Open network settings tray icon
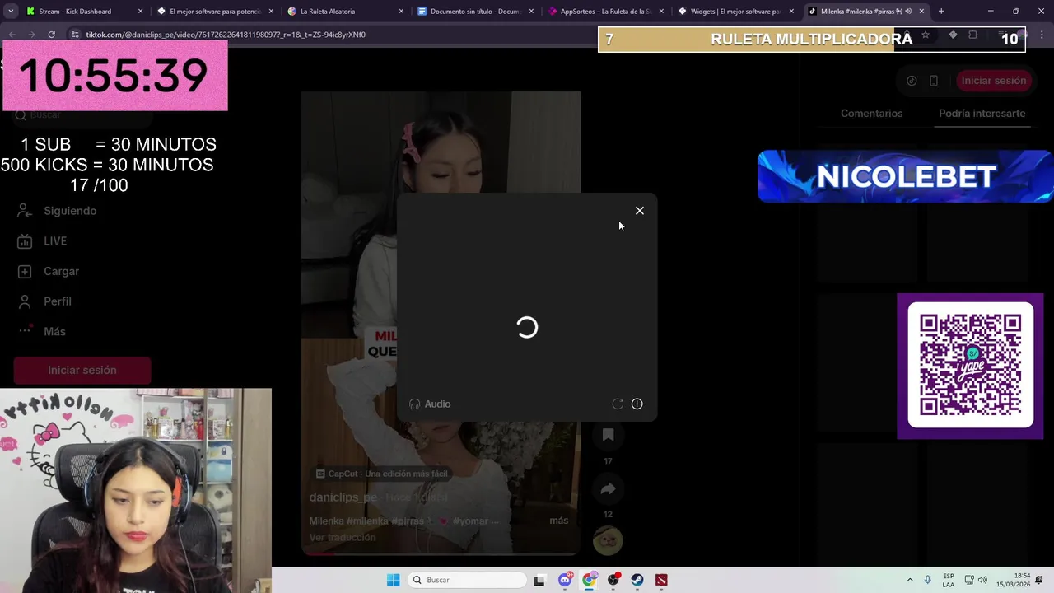Viewport: 1054px width, 593px height. (x=969, y=580)
